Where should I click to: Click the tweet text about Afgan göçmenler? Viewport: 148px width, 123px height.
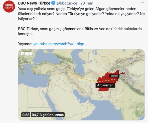81,14
